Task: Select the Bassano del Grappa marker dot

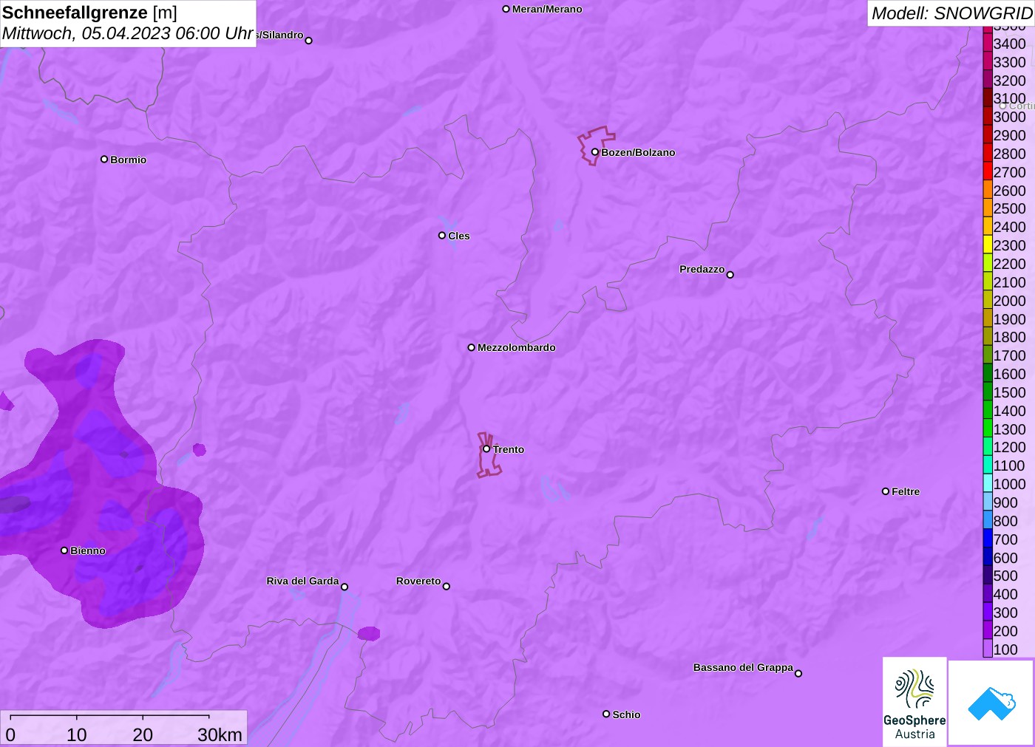Action: coord(798,673)
